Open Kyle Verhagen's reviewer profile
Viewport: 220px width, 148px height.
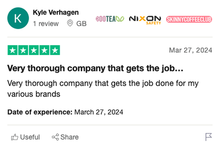(x=56, y=12)
